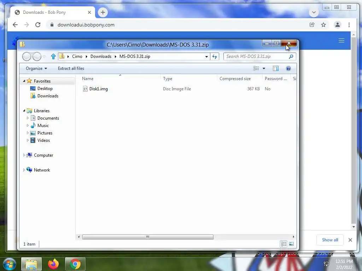Switch to details view icon in status bar

coord(284,244)
